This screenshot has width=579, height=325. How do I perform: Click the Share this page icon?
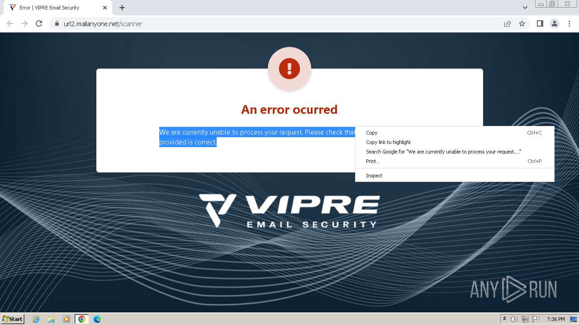(508, 23)
